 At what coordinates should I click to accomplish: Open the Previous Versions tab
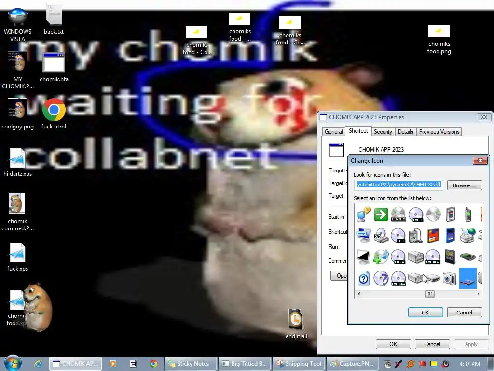pyautogui.click(x=439, y=132)
